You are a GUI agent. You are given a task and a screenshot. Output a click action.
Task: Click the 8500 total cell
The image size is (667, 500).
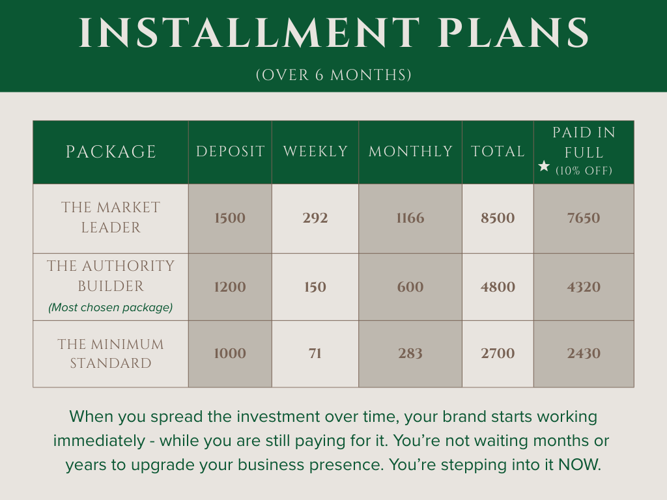pyautogui.click(x=498, y=218)
